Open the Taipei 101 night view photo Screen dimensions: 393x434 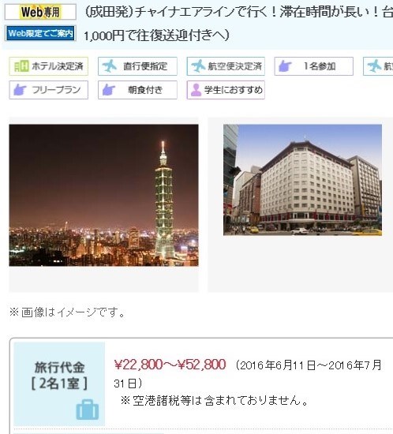(103, 196)
